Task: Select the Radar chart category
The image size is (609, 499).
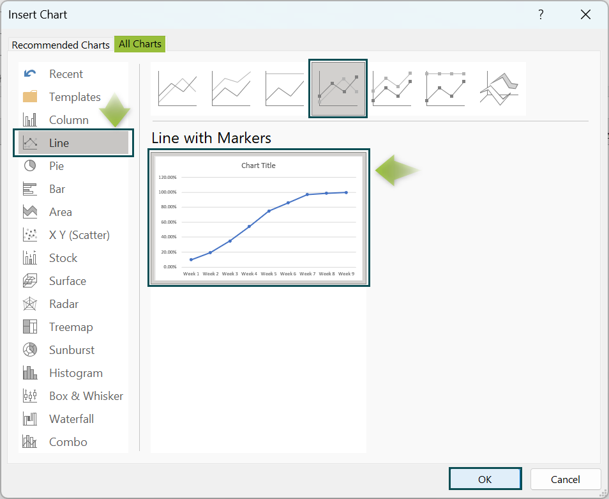Action: point(73,304)
